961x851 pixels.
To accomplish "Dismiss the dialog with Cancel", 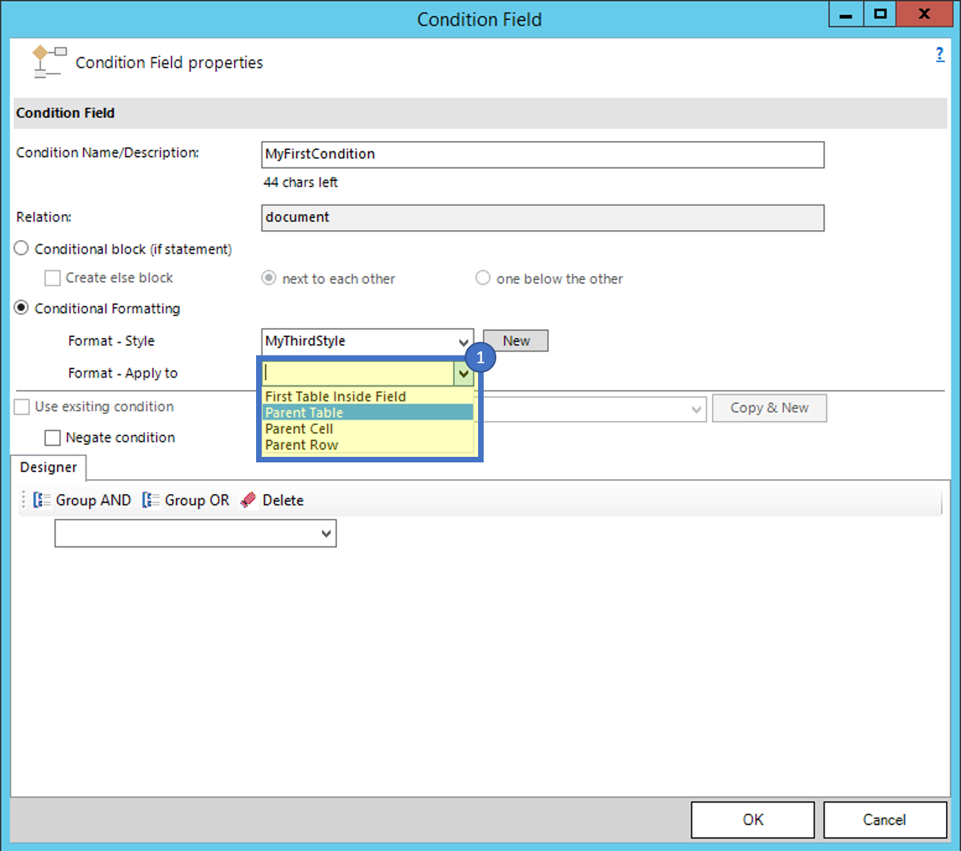I will point(885,819).
